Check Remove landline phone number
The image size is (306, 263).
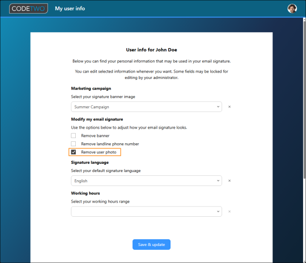point(73,144)
